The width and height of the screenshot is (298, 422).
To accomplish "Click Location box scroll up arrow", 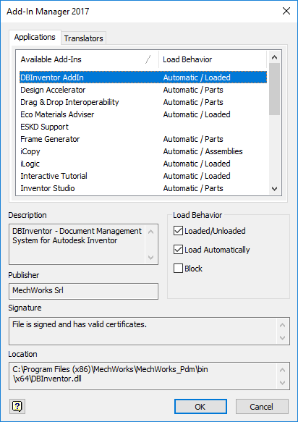I will tap(282, 370).
